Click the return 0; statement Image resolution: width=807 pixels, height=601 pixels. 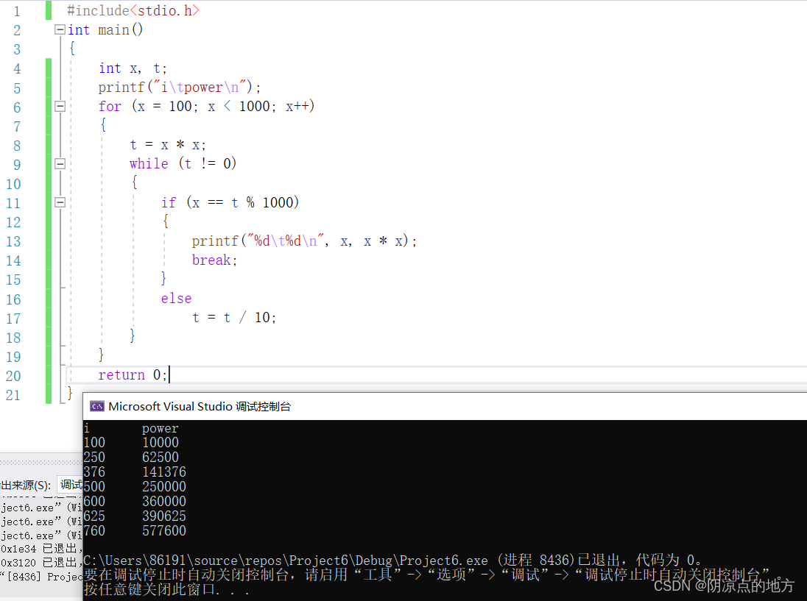[x=133, y=375]
